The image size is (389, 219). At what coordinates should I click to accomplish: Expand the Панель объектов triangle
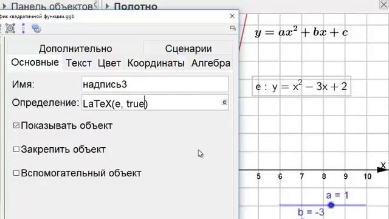[x=4, y=6]
